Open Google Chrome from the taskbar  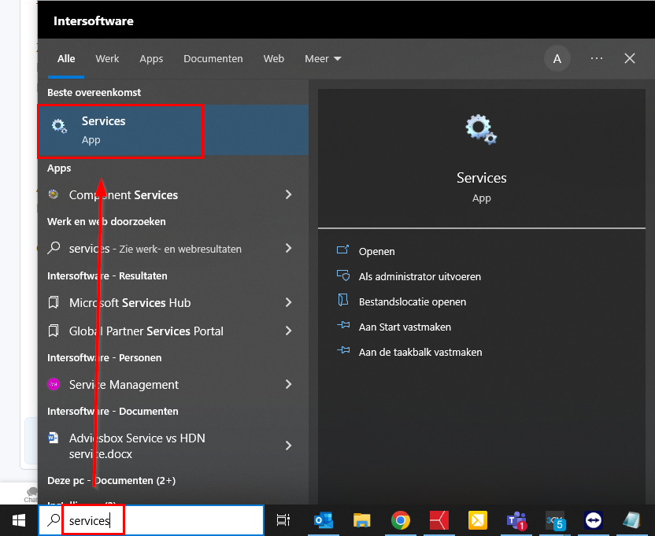tap(400, 520)
